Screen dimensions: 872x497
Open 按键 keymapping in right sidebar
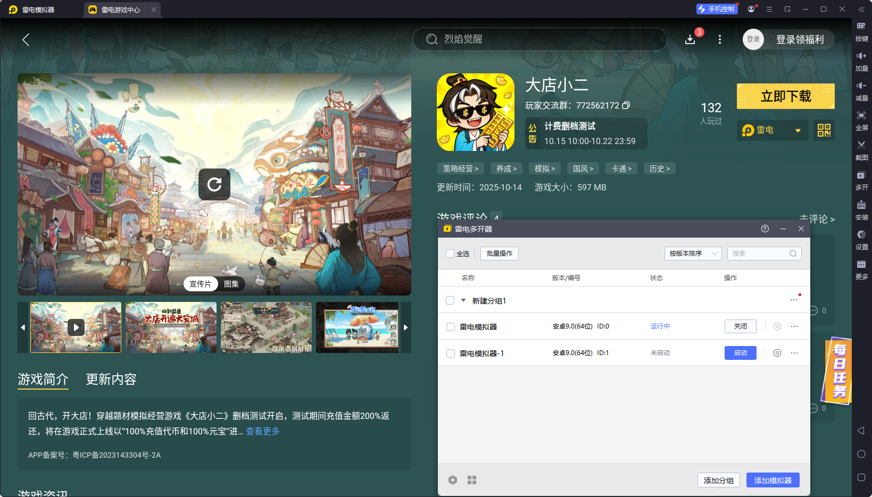[861, 32]
